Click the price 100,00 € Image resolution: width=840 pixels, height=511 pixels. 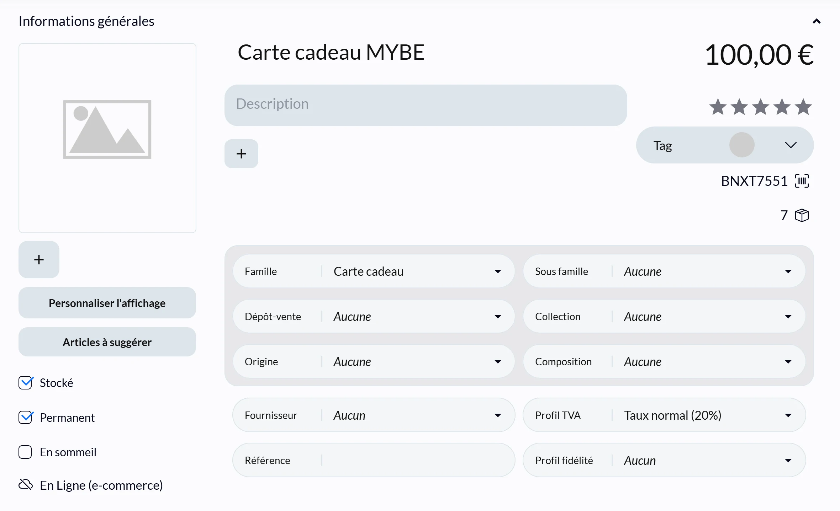[759, 55]
